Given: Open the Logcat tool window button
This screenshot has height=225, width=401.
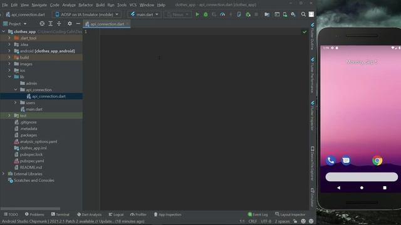Looking at the screenshot, I should coord(116,214).
